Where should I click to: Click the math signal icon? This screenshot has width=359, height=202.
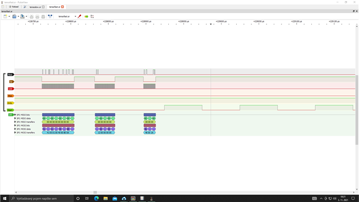click(x=92, y=16)
